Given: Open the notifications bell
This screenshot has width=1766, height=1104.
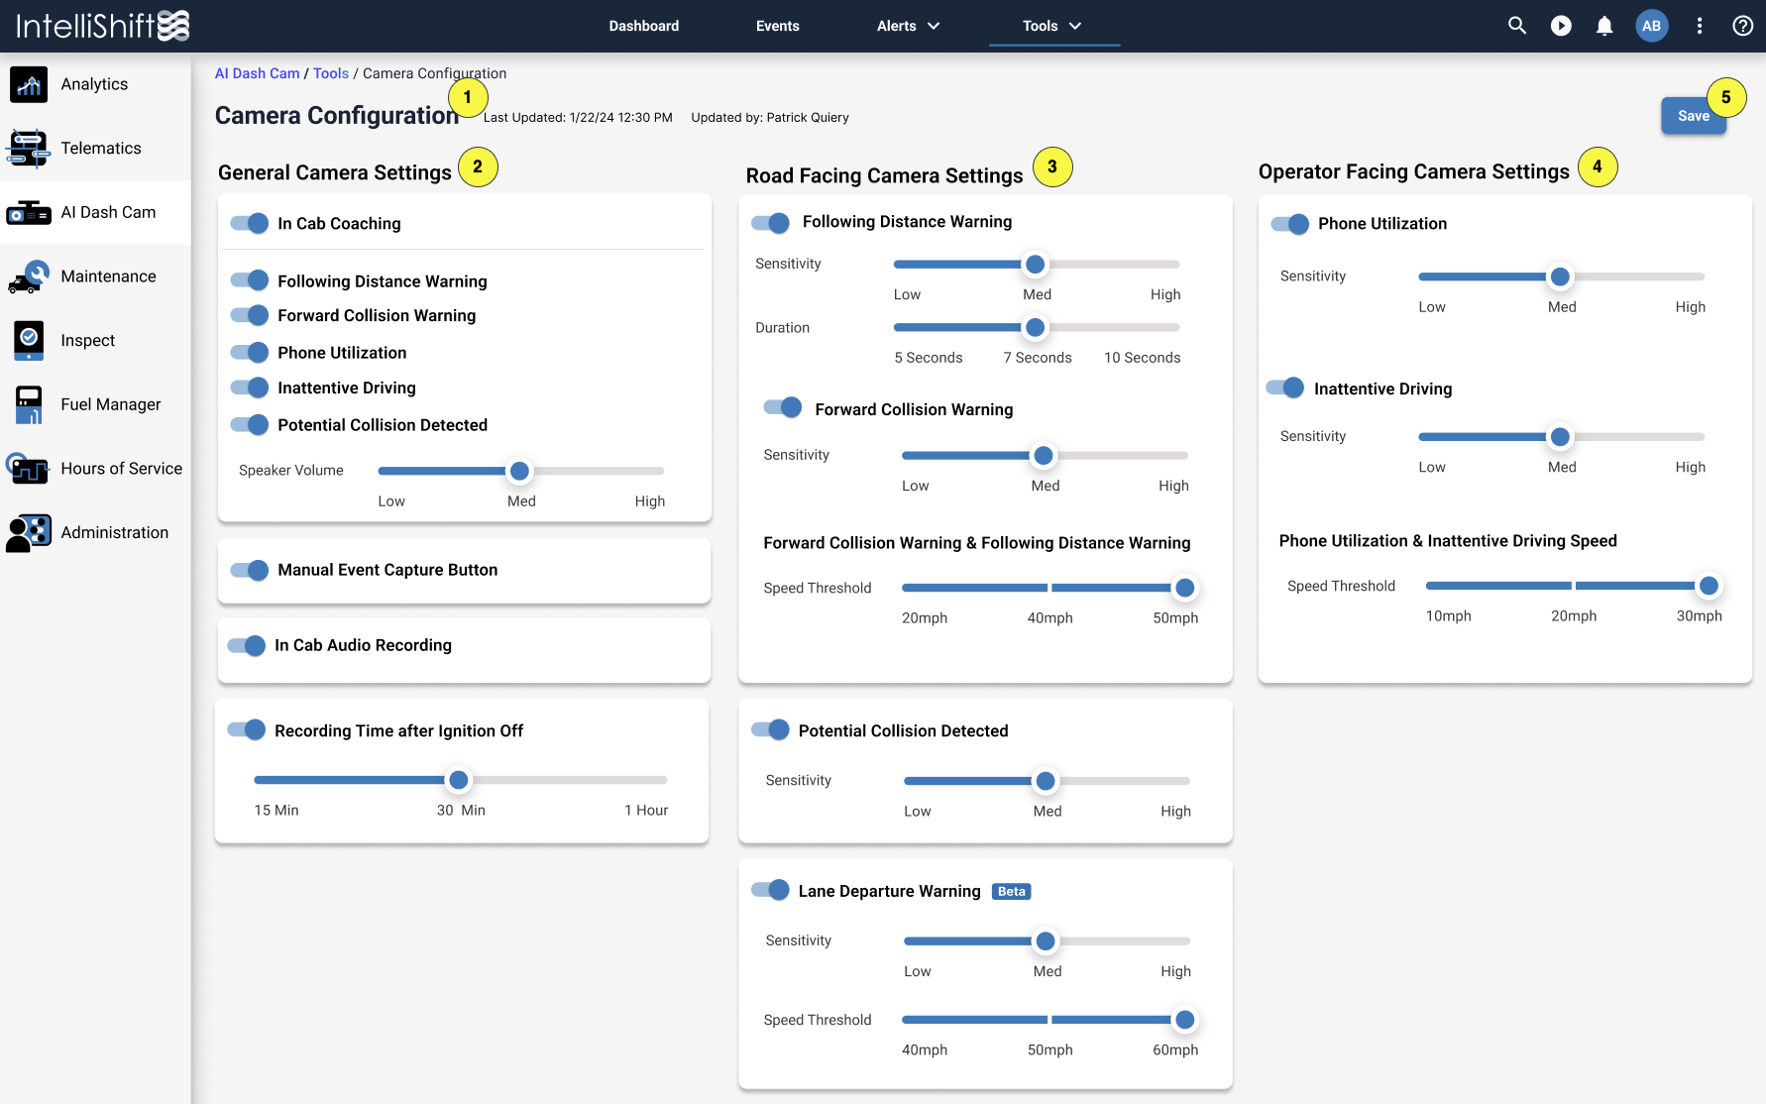Looking at the screenshot, I should coord(1604,26).
